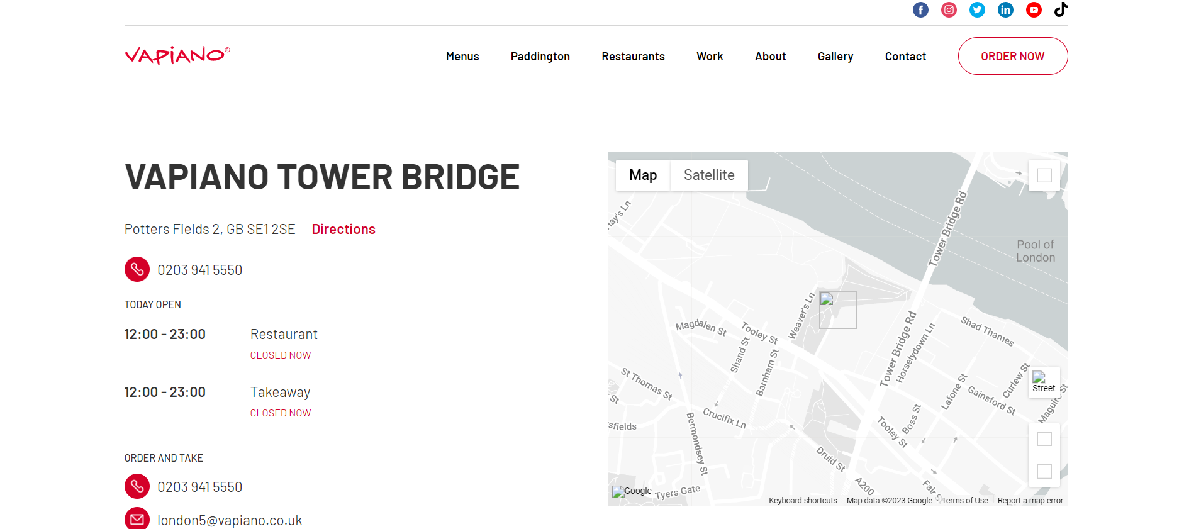Click the email envelope icon
The image size is (1184, 529).
tap(137, 518)
